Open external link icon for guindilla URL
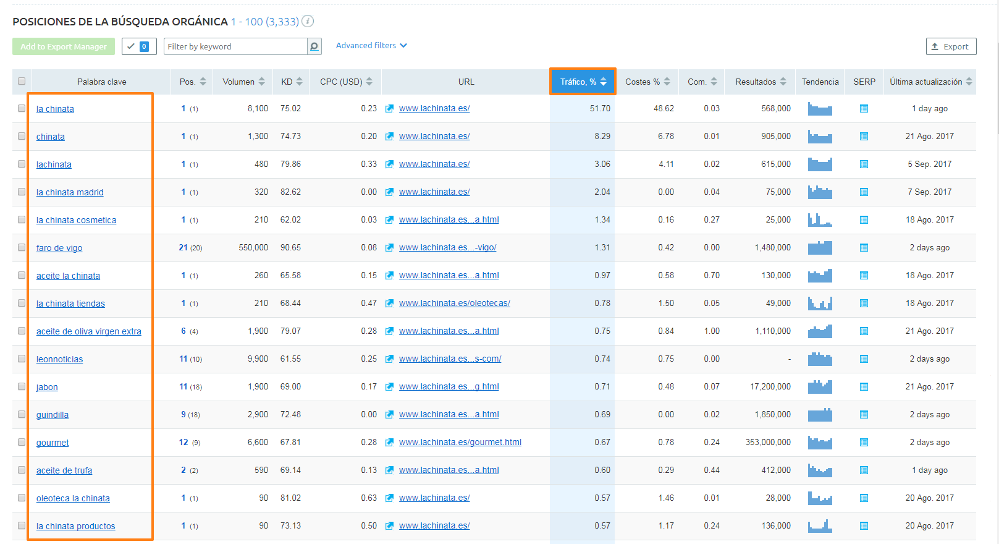Image resolution: width=999 pixels, height=544 pixels. [390, 415]
